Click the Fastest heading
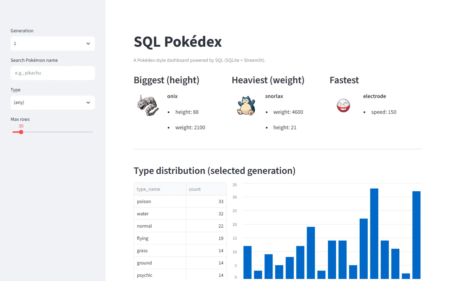 click(344, 80)
